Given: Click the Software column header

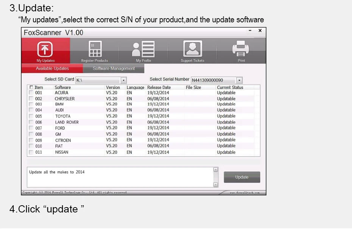Looking at the screenshot, I should [62, 87].
